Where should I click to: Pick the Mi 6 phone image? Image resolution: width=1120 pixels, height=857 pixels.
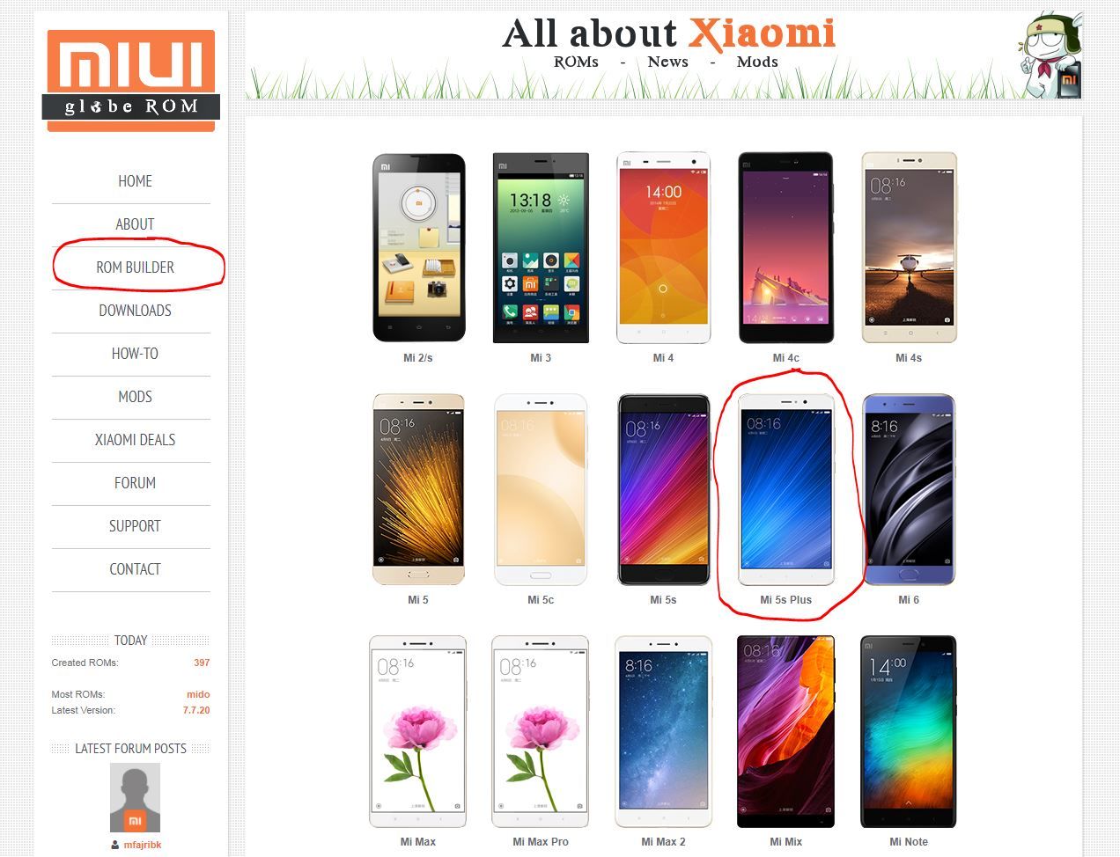[909, 490]
